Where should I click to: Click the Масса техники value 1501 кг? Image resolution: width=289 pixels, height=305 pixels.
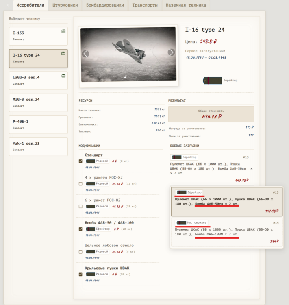pos(159,109)
